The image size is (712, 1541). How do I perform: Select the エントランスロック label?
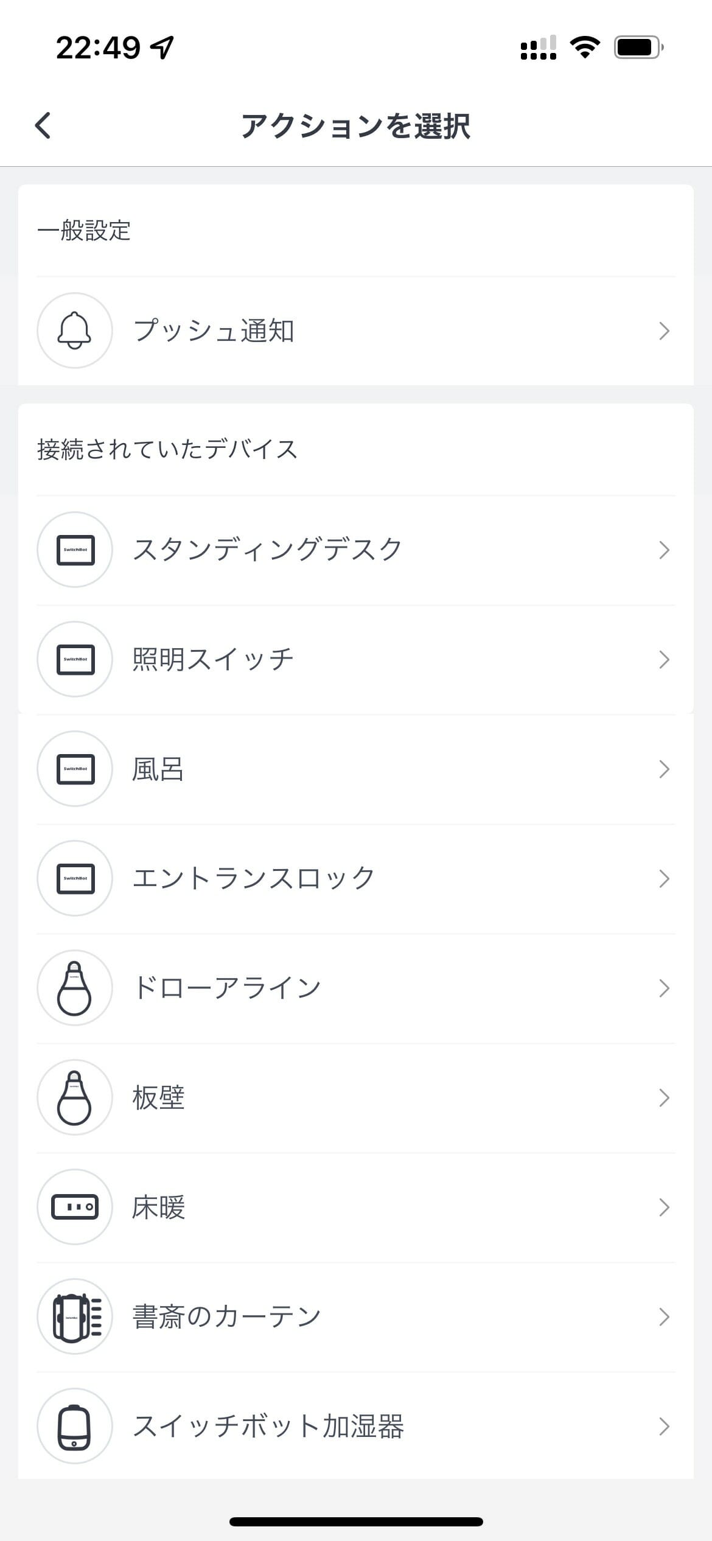pyautogui.click(x=254, y=879)
